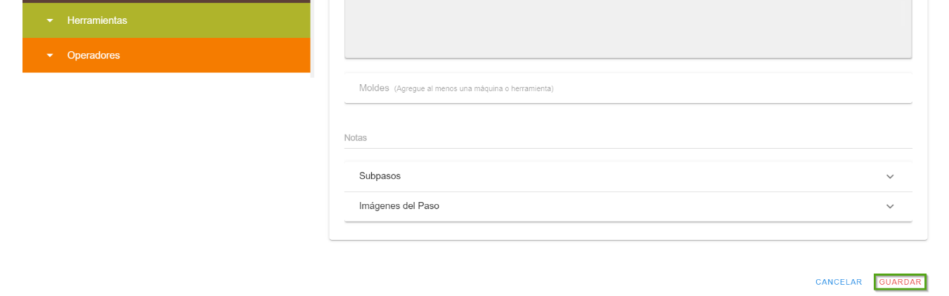Viewport: 949px width, 296px height.
Task: Click the arrow icon beside Herramientas
Action: [50, 20]
